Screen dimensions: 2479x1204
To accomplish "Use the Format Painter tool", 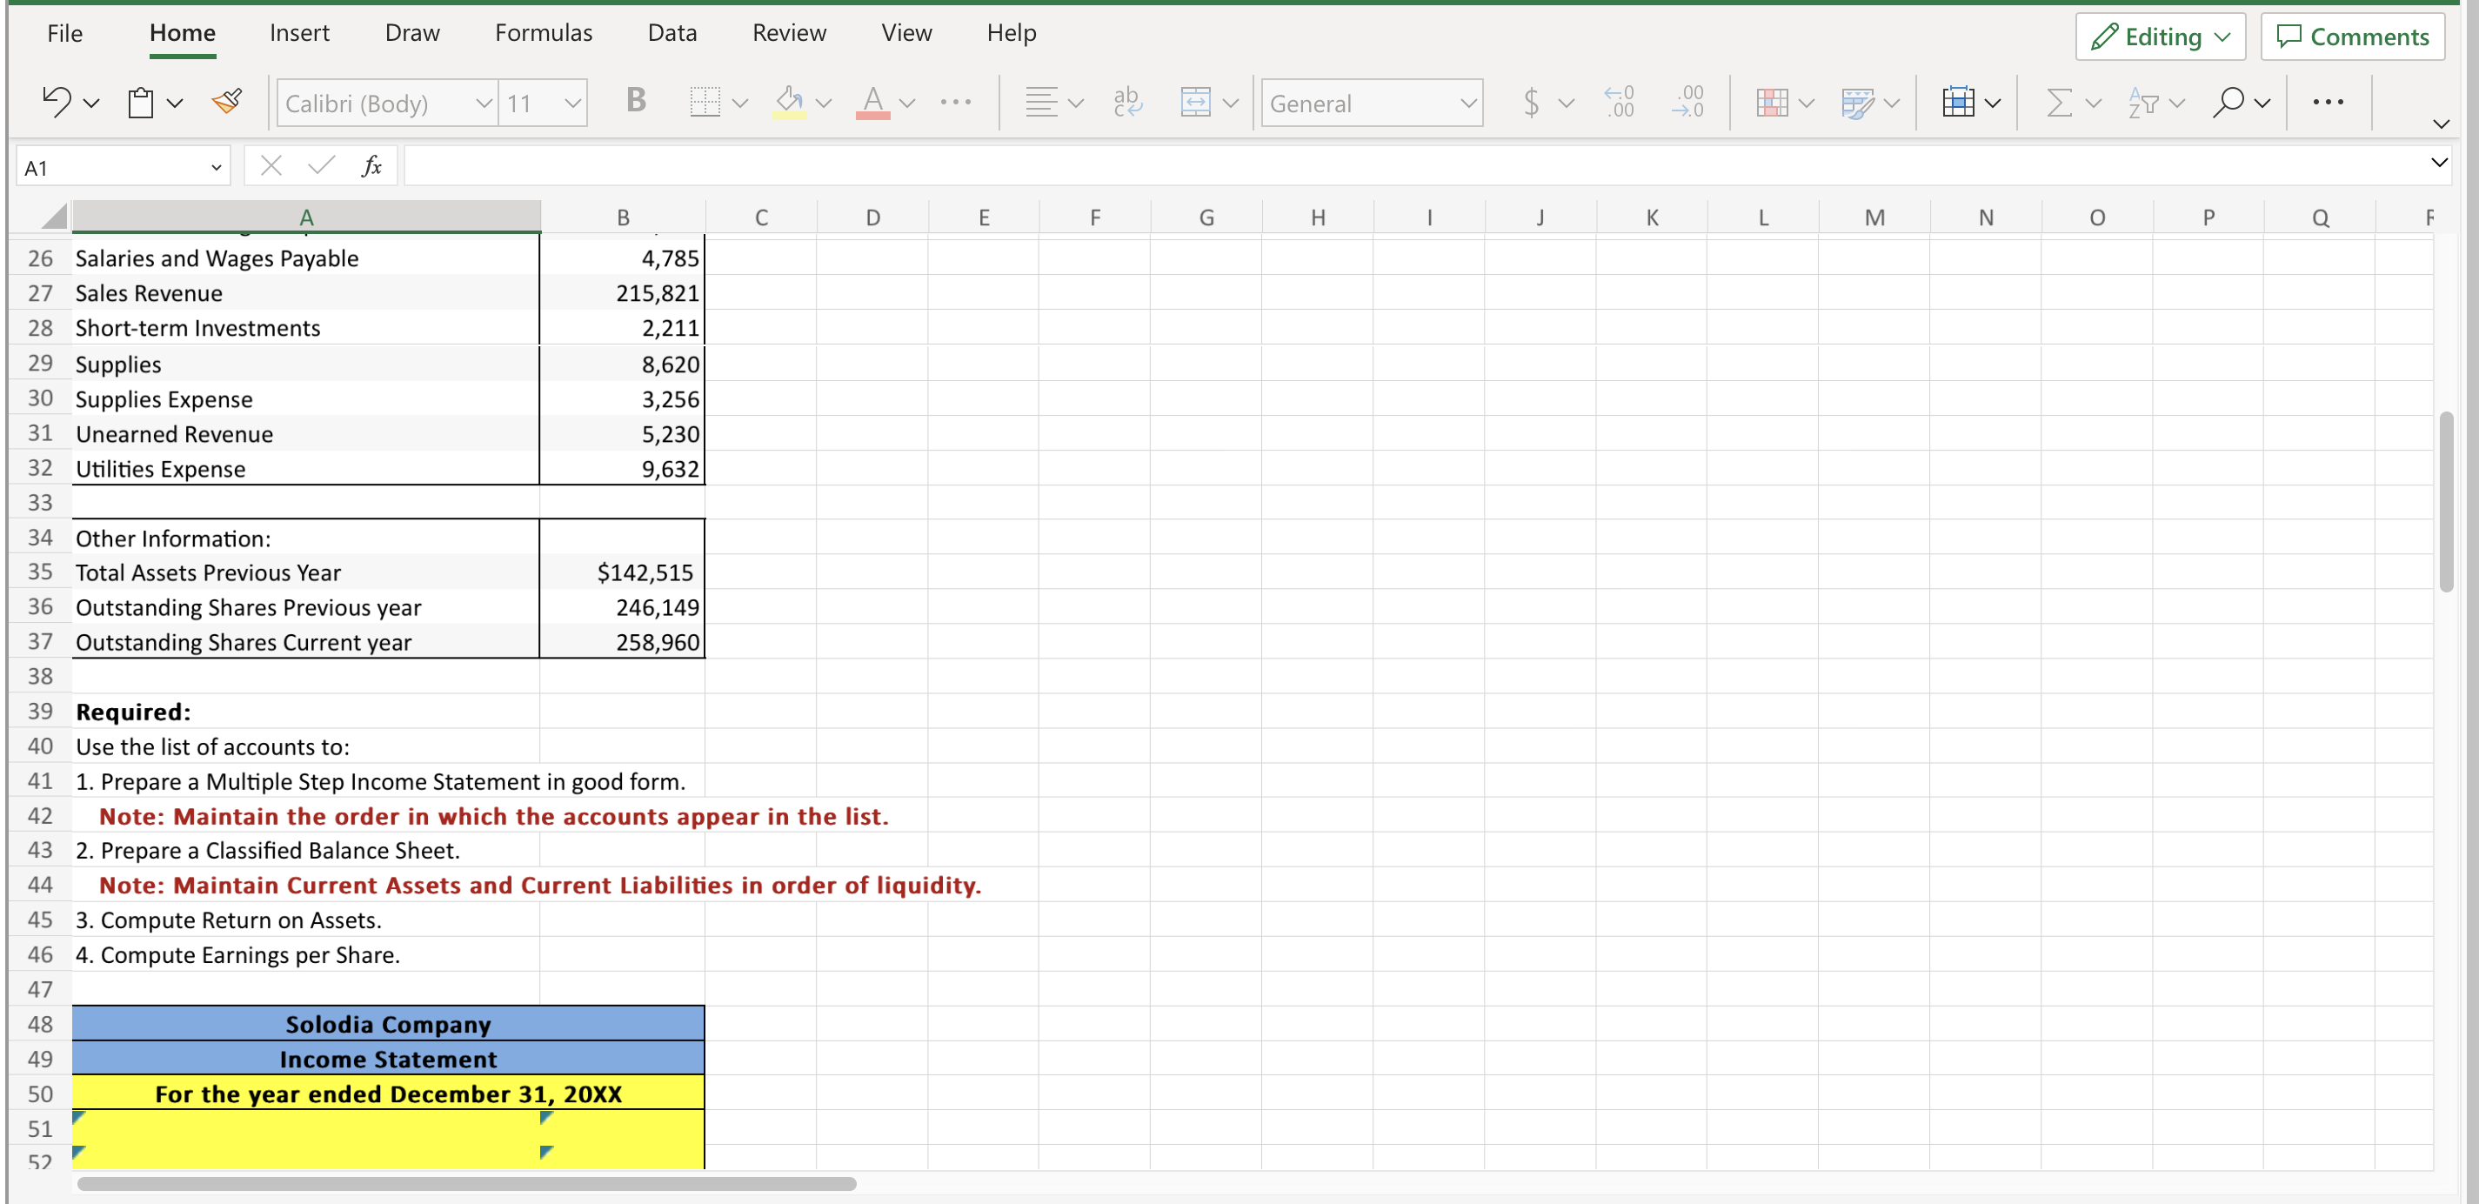I will [x=227, y=101].
